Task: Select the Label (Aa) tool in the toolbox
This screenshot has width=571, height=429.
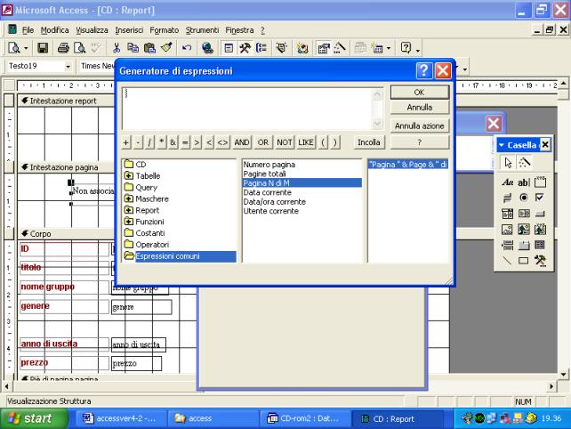Action: 507,182
